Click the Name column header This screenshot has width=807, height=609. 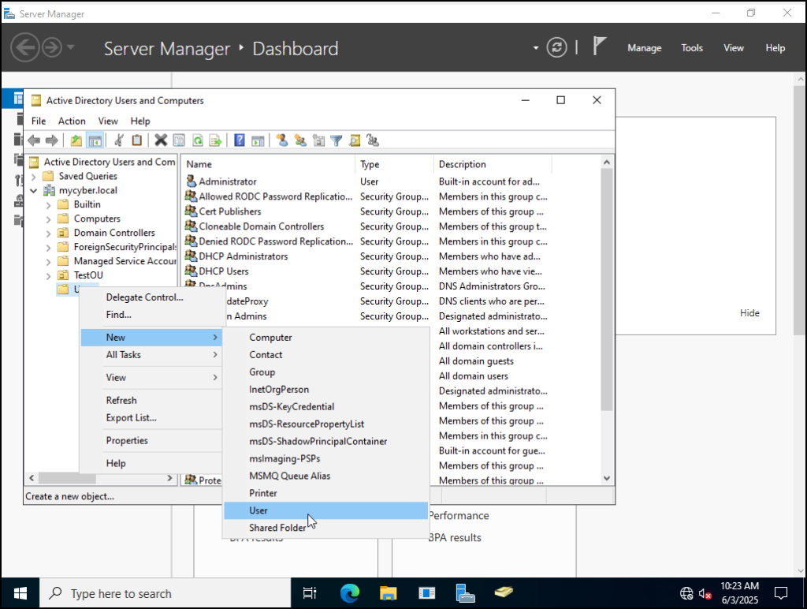[x=268, y=164]
